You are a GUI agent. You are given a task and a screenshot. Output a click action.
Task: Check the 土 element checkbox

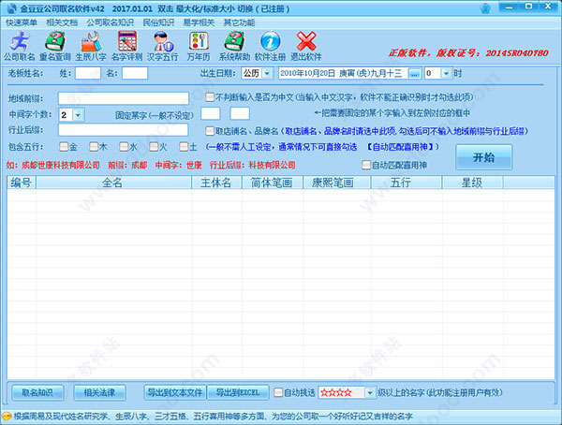tap(184, 146)
